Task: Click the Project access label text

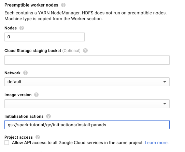Action: pos(18,137)
